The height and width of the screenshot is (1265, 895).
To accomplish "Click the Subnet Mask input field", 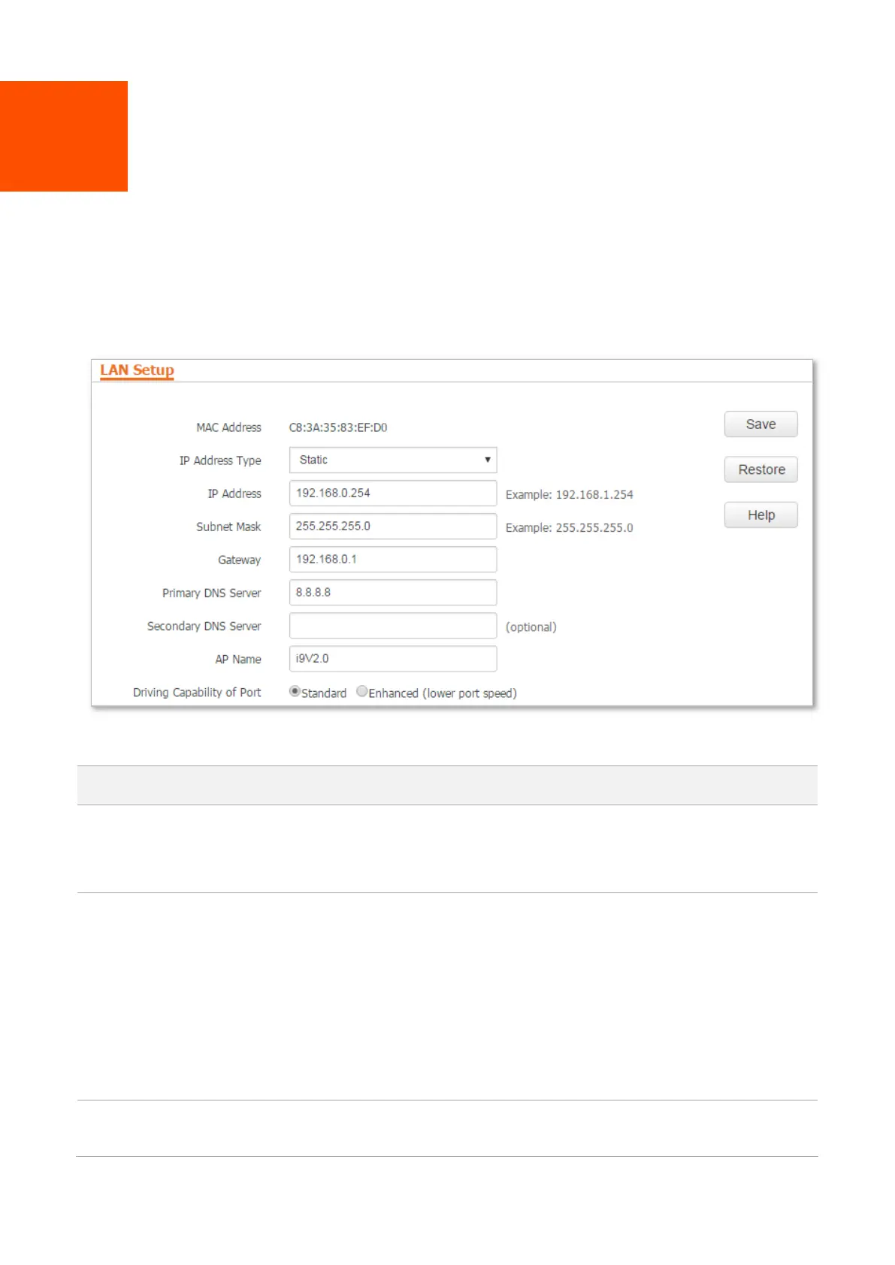I will (393, 526).
